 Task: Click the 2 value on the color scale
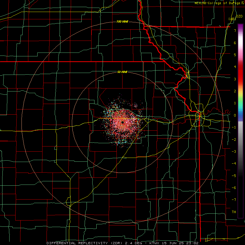coord(235,91)
